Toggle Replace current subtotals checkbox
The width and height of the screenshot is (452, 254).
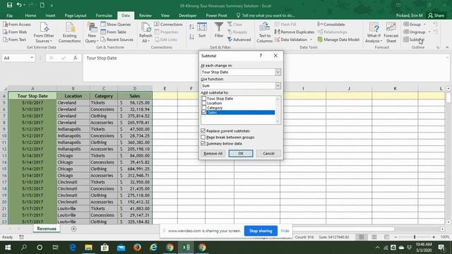point(203,131)
